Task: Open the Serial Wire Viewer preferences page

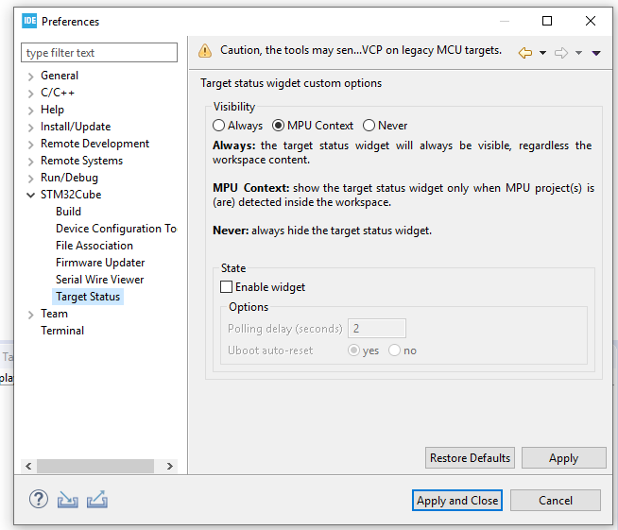Action: 100,280
